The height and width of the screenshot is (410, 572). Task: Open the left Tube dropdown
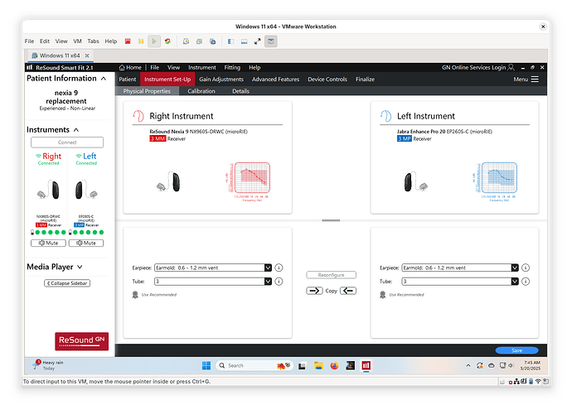point(515,282)
